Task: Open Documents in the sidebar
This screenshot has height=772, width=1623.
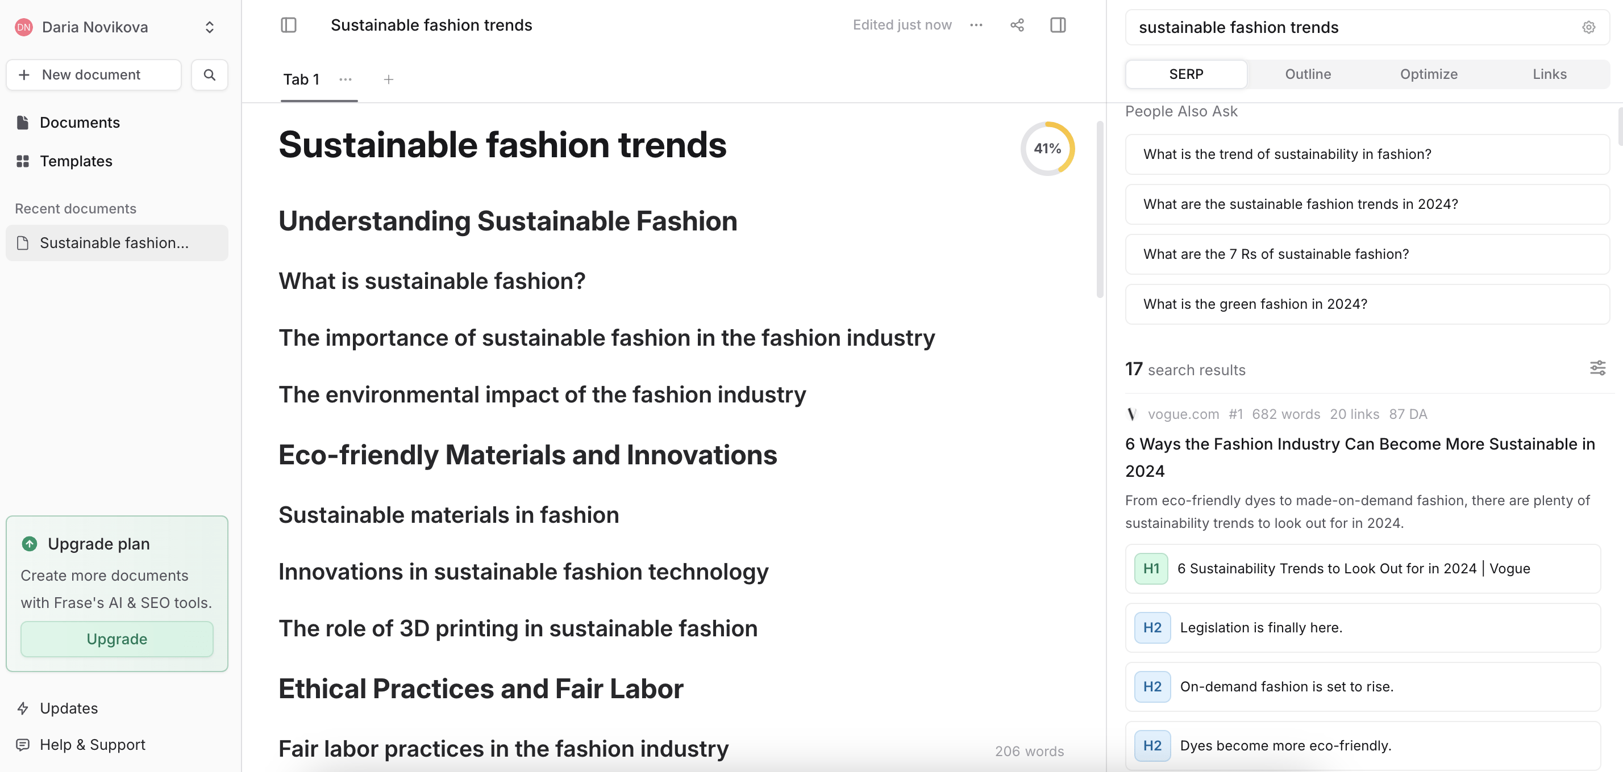Action: 80,123
